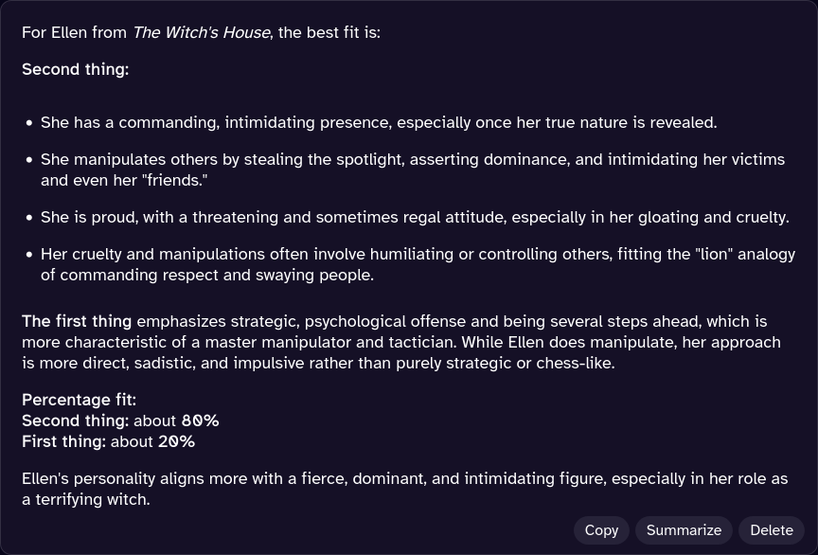Click the "Percentage fit:" heading
The height and width of the screenshot is (555, 818).
[79, 400]
